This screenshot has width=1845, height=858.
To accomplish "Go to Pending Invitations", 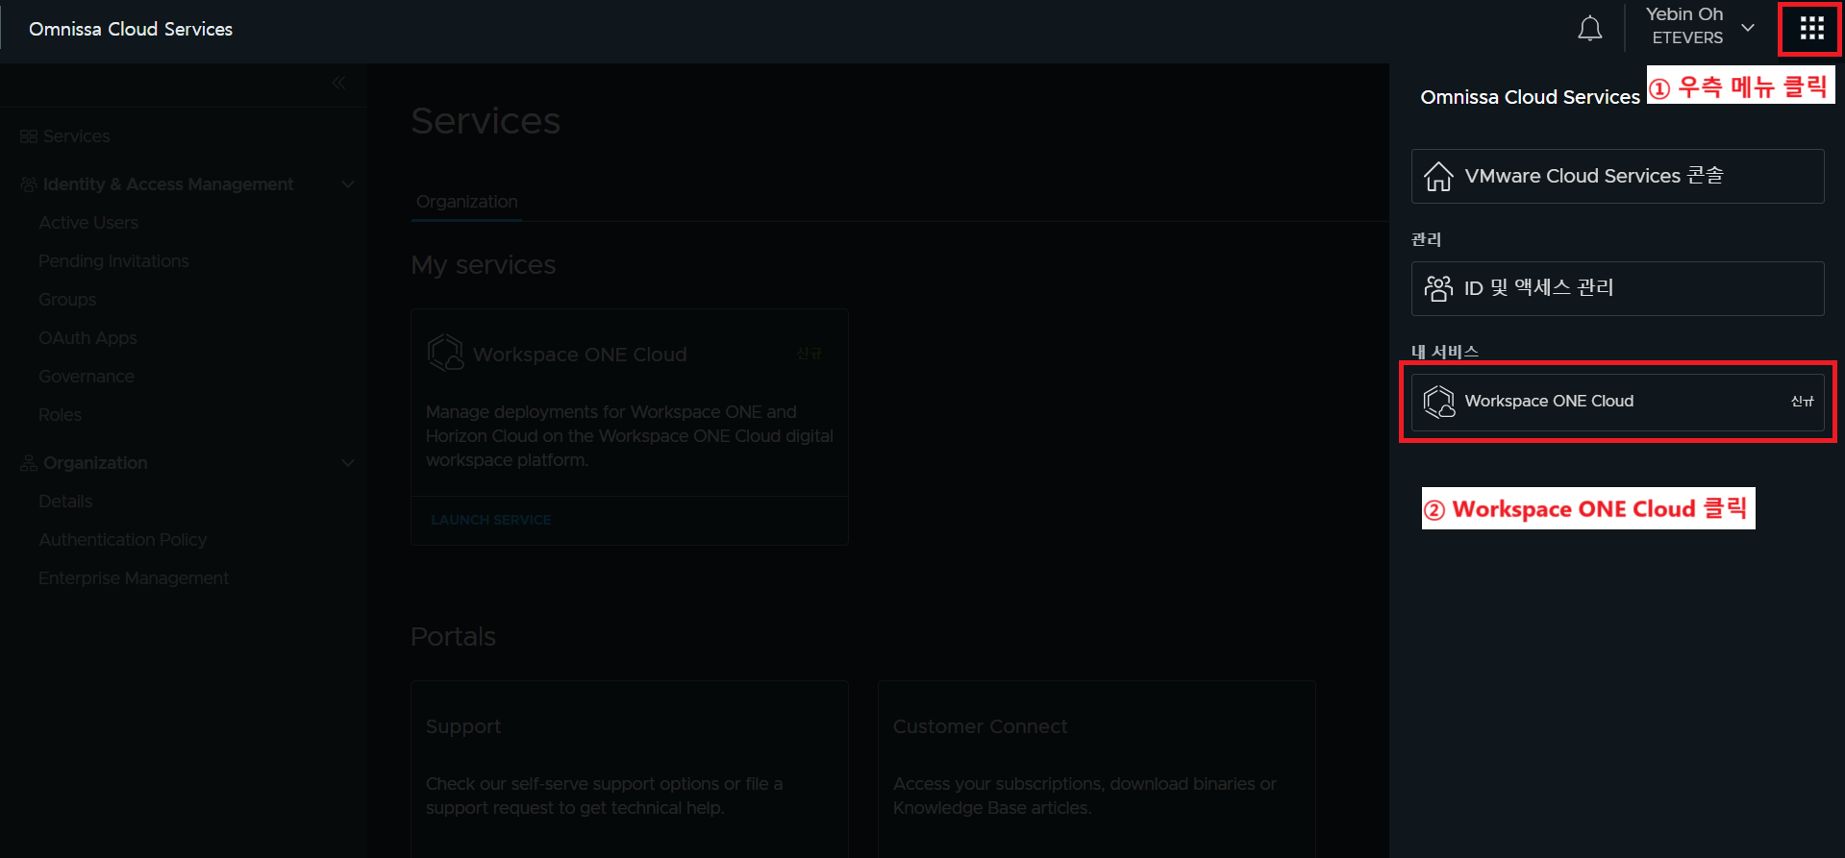I will click(113, 261).
